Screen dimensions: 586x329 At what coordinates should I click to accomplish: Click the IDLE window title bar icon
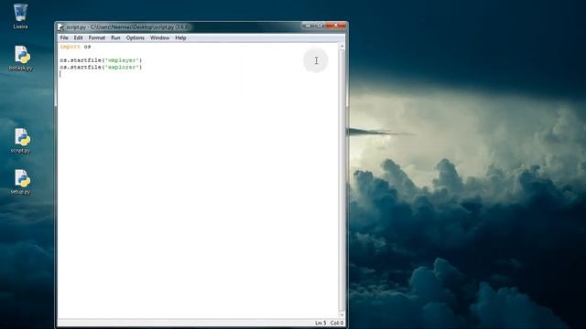click(x=61, y=27)
